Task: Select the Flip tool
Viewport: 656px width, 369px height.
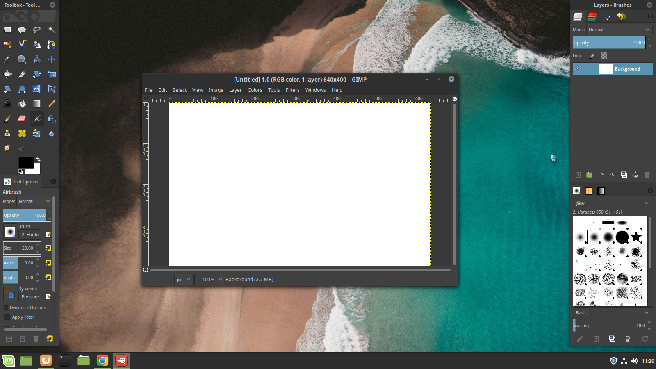Action: 37,89
